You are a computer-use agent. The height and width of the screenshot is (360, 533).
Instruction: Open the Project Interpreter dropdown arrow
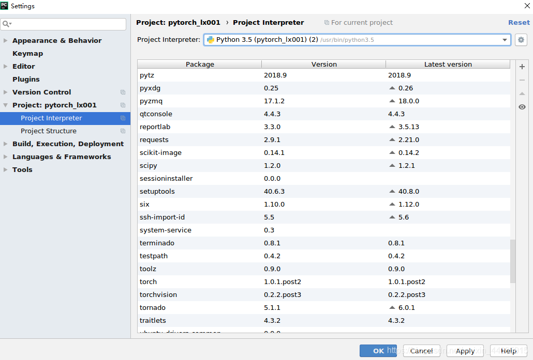tap(505, 40)
